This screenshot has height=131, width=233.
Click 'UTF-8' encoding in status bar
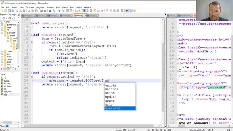210,130
